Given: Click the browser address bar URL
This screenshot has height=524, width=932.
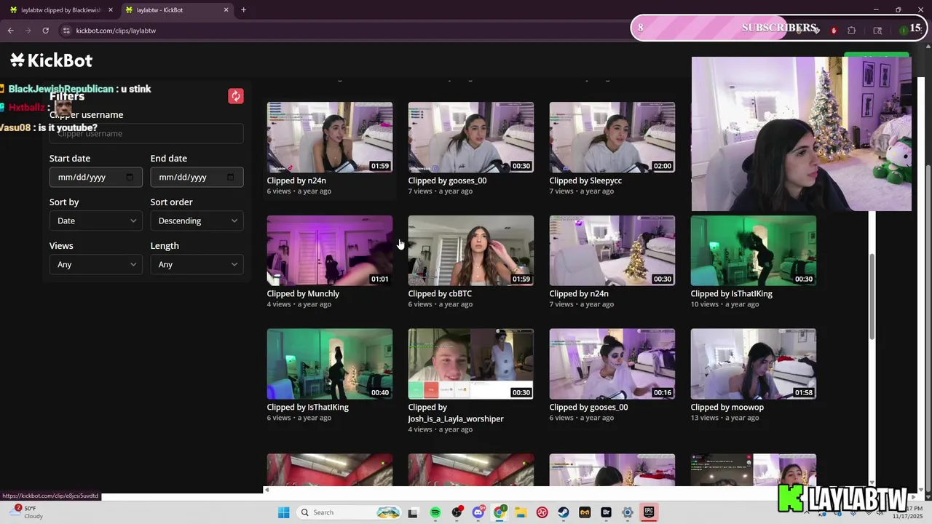Looking at the screenshot, I should point(116,31).
